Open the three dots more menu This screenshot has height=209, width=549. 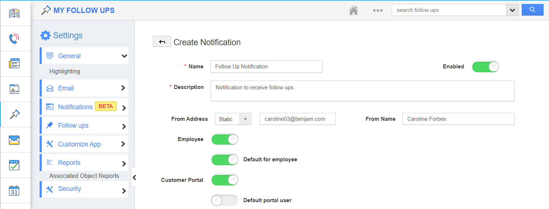tap(378, 10)
